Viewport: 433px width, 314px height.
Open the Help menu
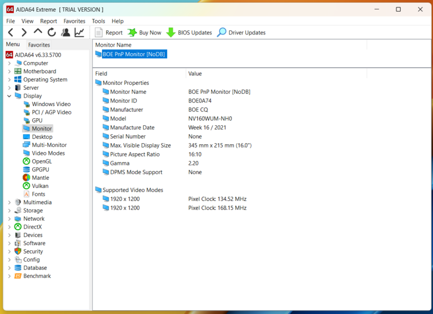click(117, 21)
